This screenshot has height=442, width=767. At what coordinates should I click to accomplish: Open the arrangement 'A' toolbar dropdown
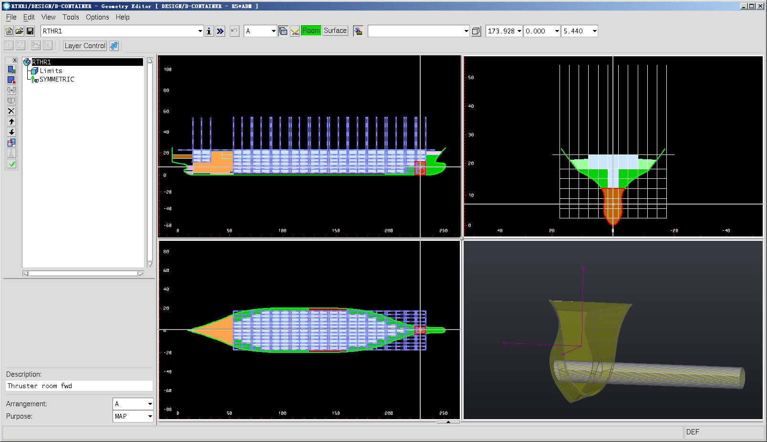pos(273,31)
